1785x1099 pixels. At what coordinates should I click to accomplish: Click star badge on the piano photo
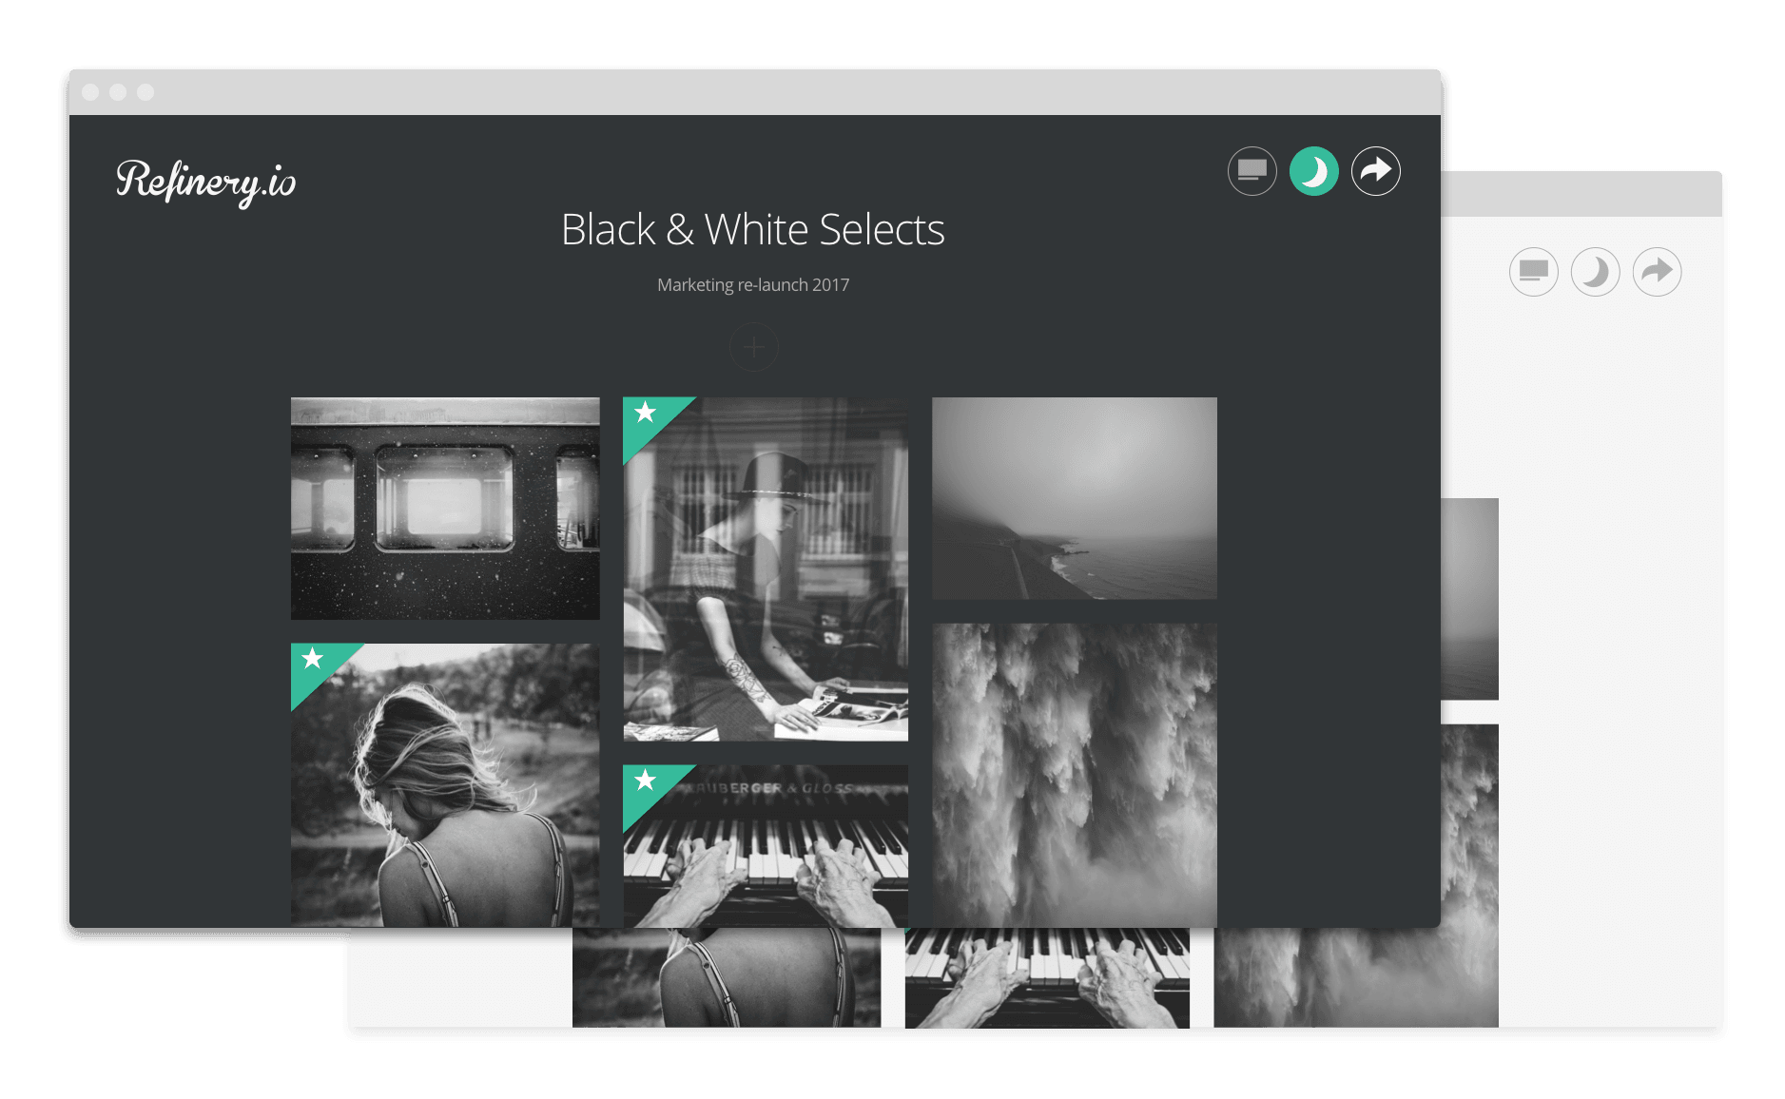[x=646, y=781]
